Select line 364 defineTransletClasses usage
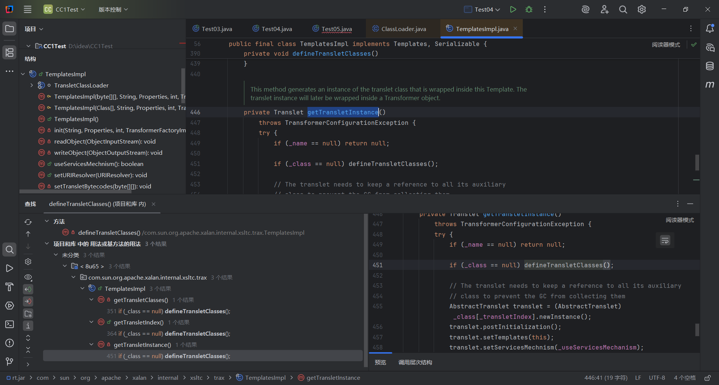The height and width of the screenshot is (385, 719). point(169,334)
